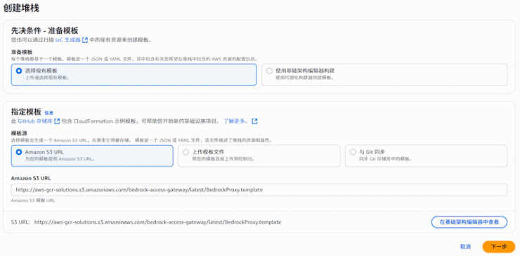Open the GitHub 存储库 link
The height and width of the screenshot is (256, 520).
(x=35, y=121)
